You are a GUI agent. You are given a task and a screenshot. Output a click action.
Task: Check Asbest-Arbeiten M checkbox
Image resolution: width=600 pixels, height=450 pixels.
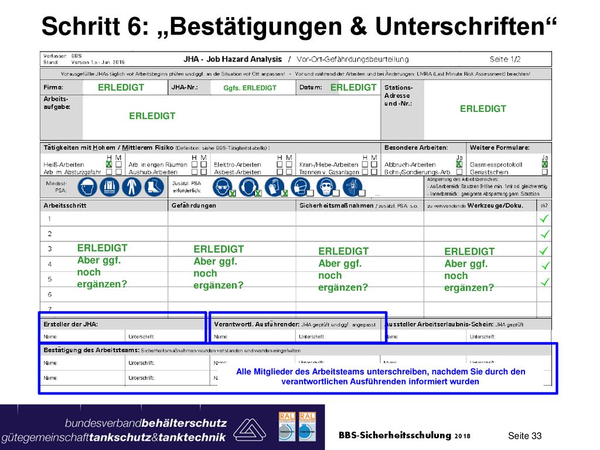[x=289, y=172]
